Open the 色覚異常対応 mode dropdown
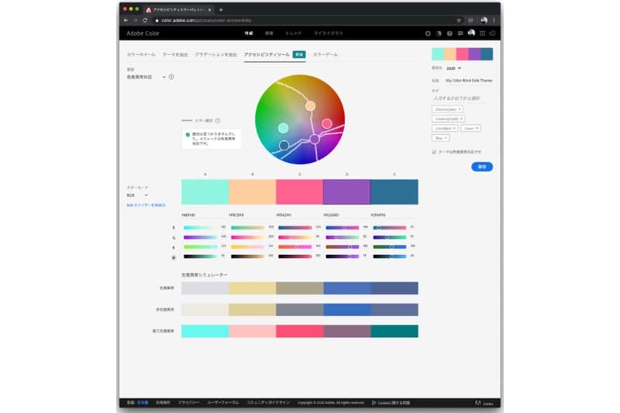 click(146, 77)
